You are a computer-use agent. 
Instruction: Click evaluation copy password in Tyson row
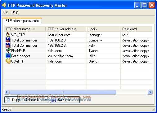(136, 51)
